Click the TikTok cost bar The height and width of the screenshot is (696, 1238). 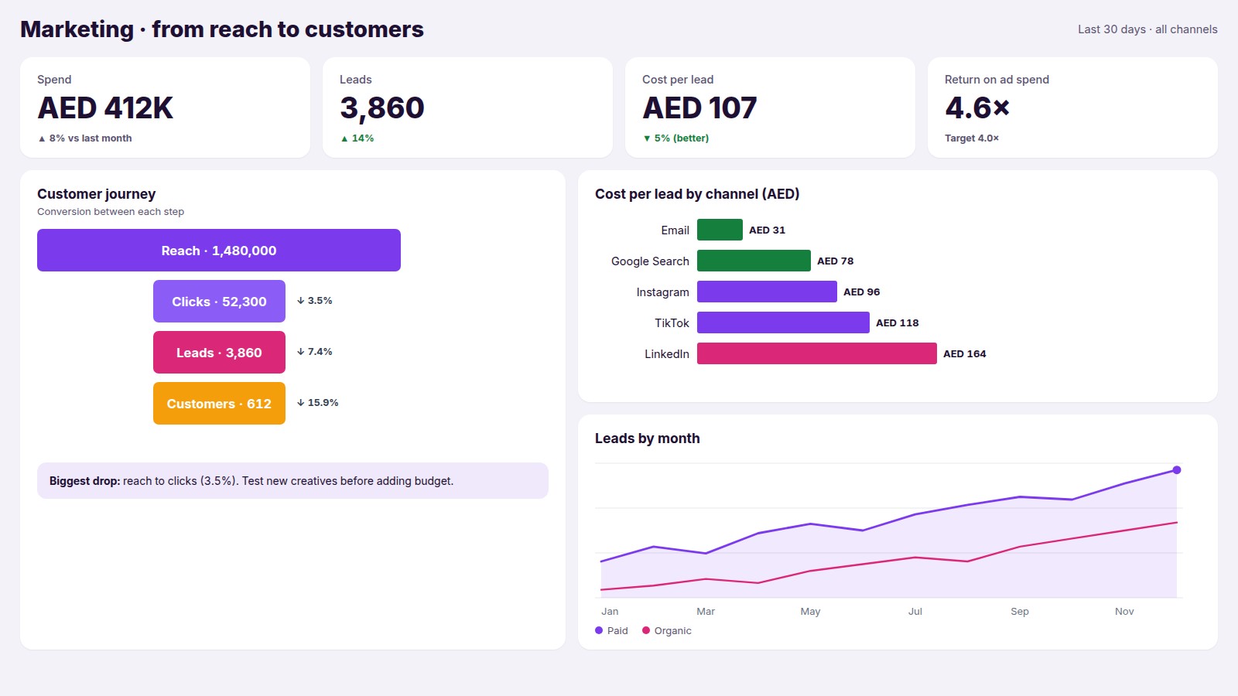pos(783,322)
